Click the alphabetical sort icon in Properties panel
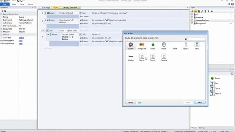Image resolution: width=235 pixels, height=132 pixels. coord(5,11)
